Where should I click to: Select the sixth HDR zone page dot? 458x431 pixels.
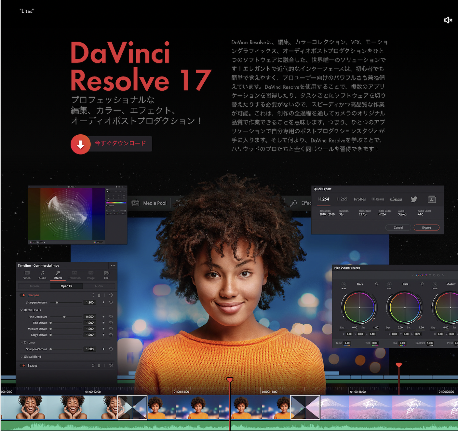(438, 275)
